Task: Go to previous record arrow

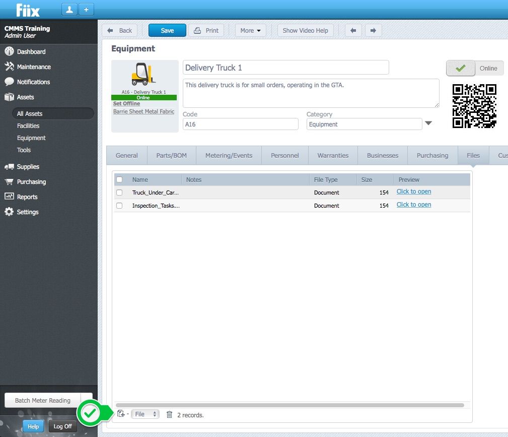Action: click(x=353, y=31)
